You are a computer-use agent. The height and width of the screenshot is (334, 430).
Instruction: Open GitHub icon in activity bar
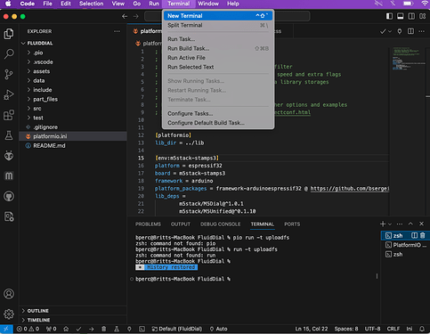click(x=9, y=196)
